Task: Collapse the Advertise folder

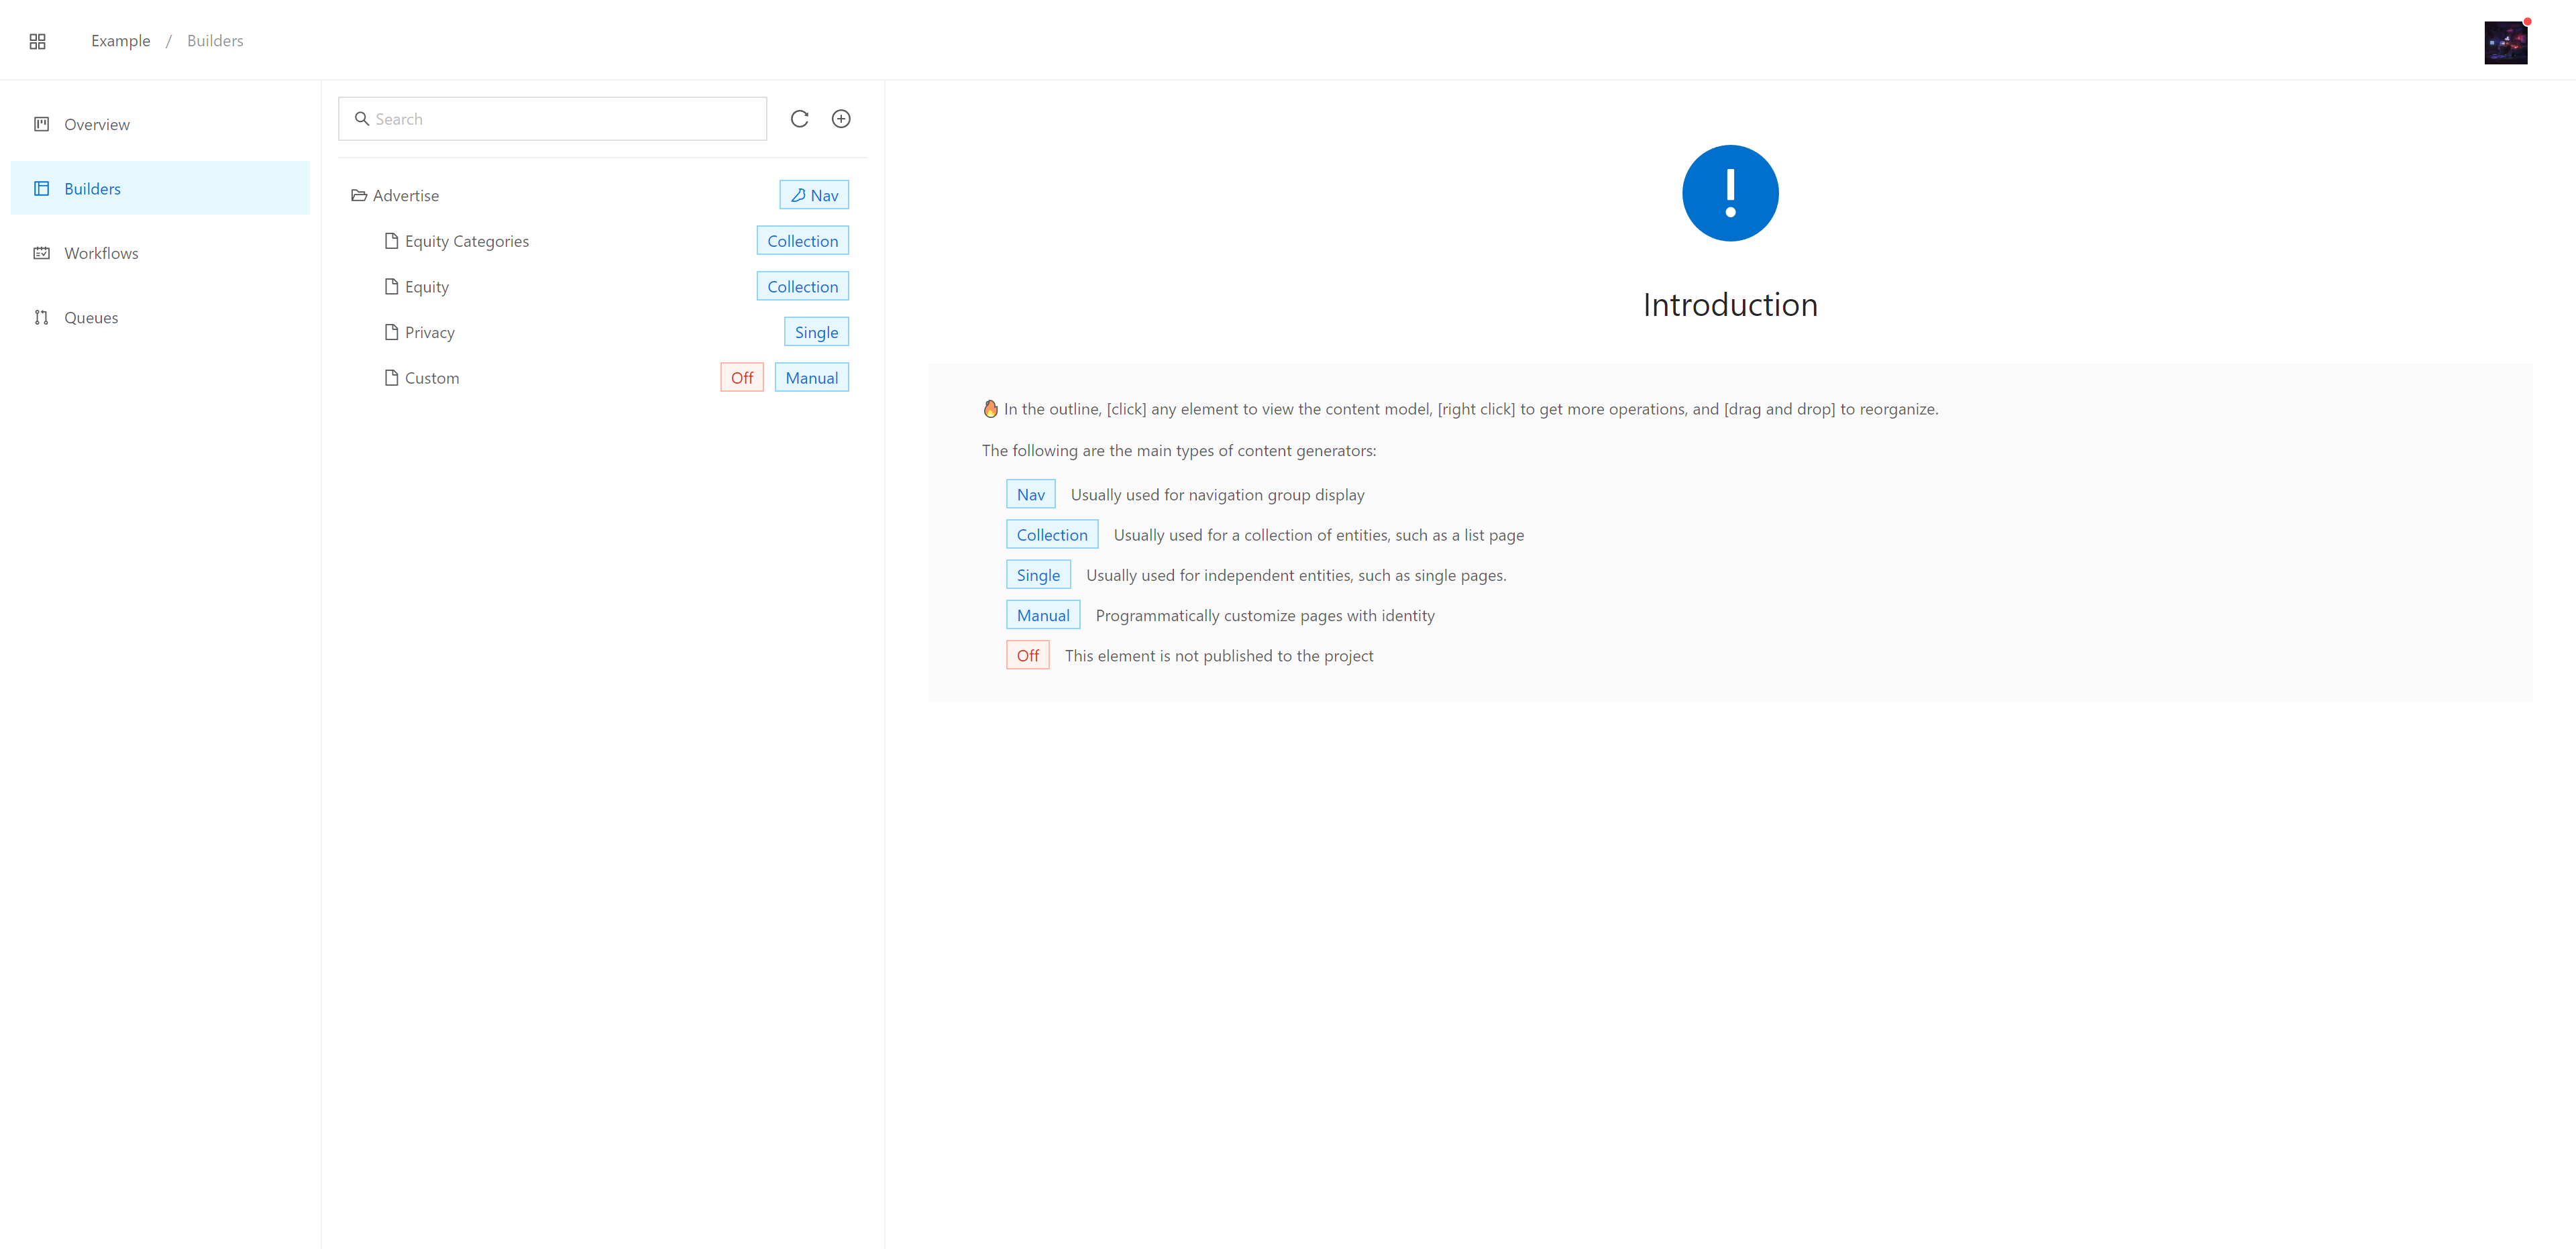Action: click(359, 196)
